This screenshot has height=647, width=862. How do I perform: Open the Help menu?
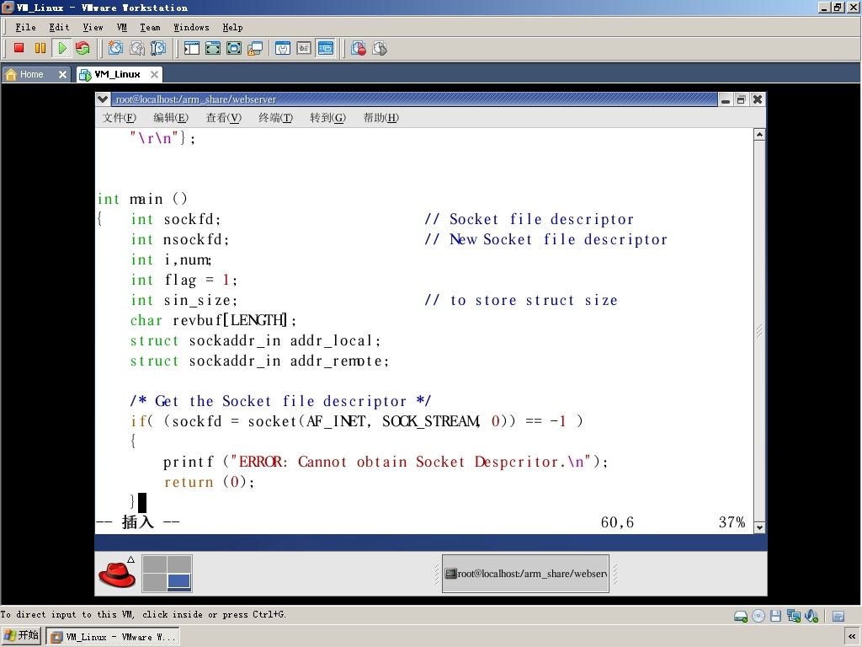[232, 27]
